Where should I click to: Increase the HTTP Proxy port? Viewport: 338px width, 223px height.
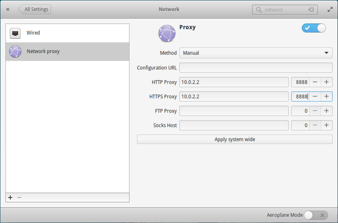(x=326, y=82)
